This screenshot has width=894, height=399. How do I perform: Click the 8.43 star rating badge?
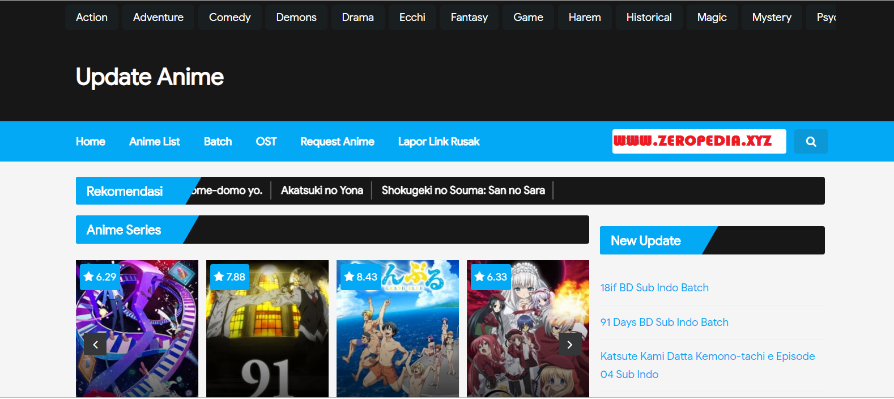tap(361, 277)
